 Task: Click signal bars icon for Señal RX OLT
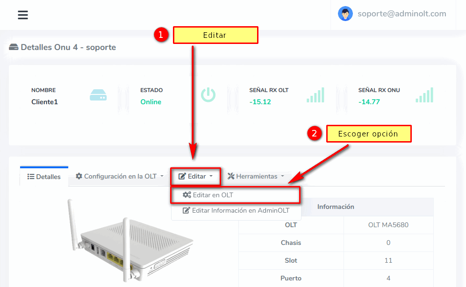coord(315,95)
